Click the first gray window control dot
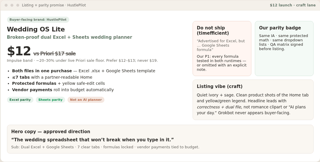Viewport: 320px width, 162px height. (6, 5)
